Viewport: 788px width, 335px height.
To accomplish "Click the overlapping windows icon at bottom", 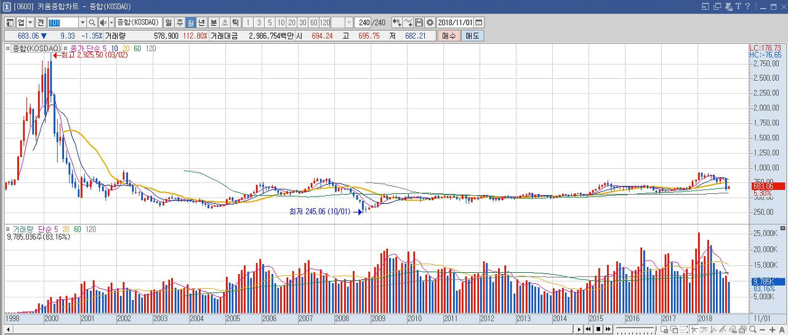I will tap(674, 329).
